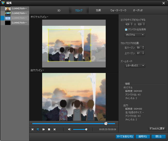Open the ウォーターマーク tab
The image size is (168, 141).
(118, 10)
